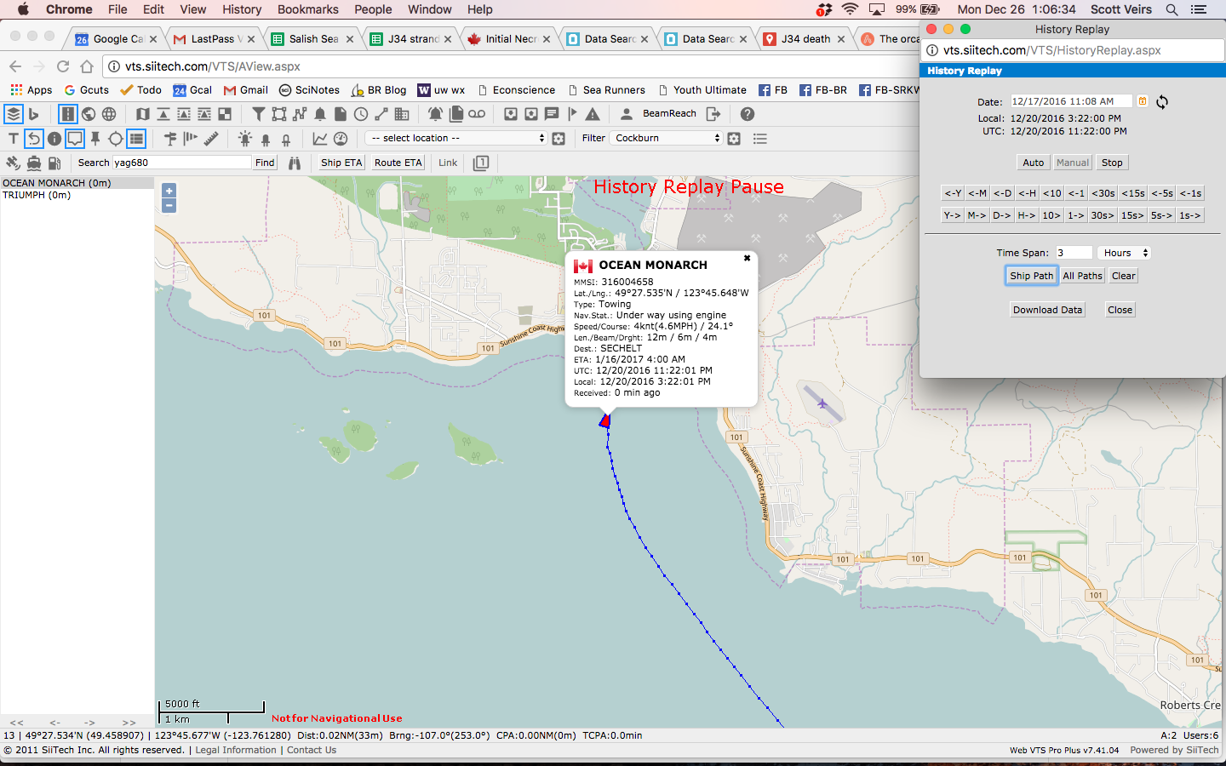Open the Bookmarks menu in menu bar

click(307, 9)
